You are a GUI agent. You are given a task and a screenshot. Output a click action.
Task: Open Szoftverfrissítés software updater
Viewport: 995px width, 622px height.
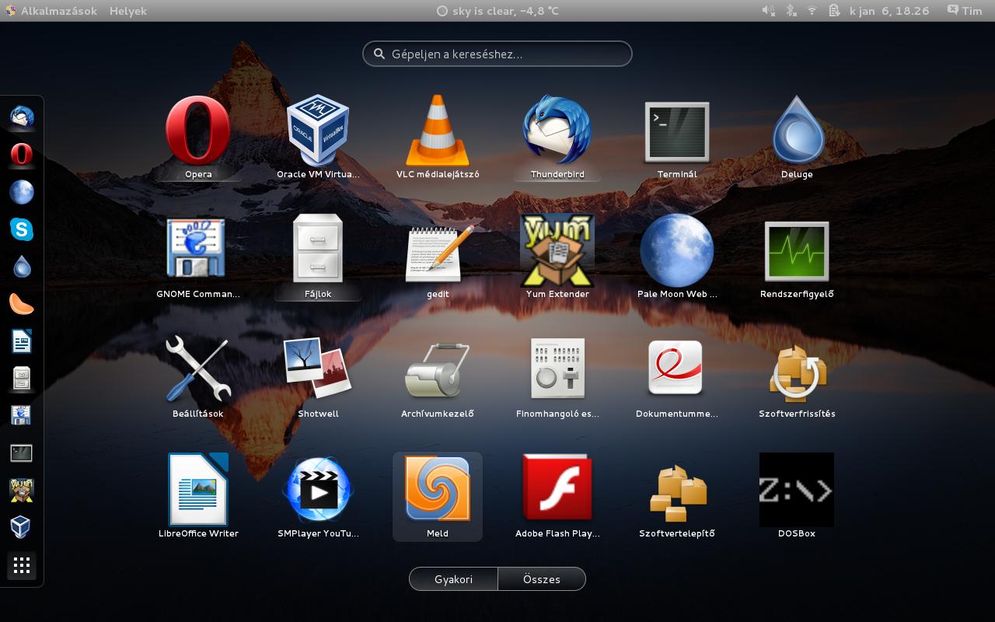click(x=797, y=378)
